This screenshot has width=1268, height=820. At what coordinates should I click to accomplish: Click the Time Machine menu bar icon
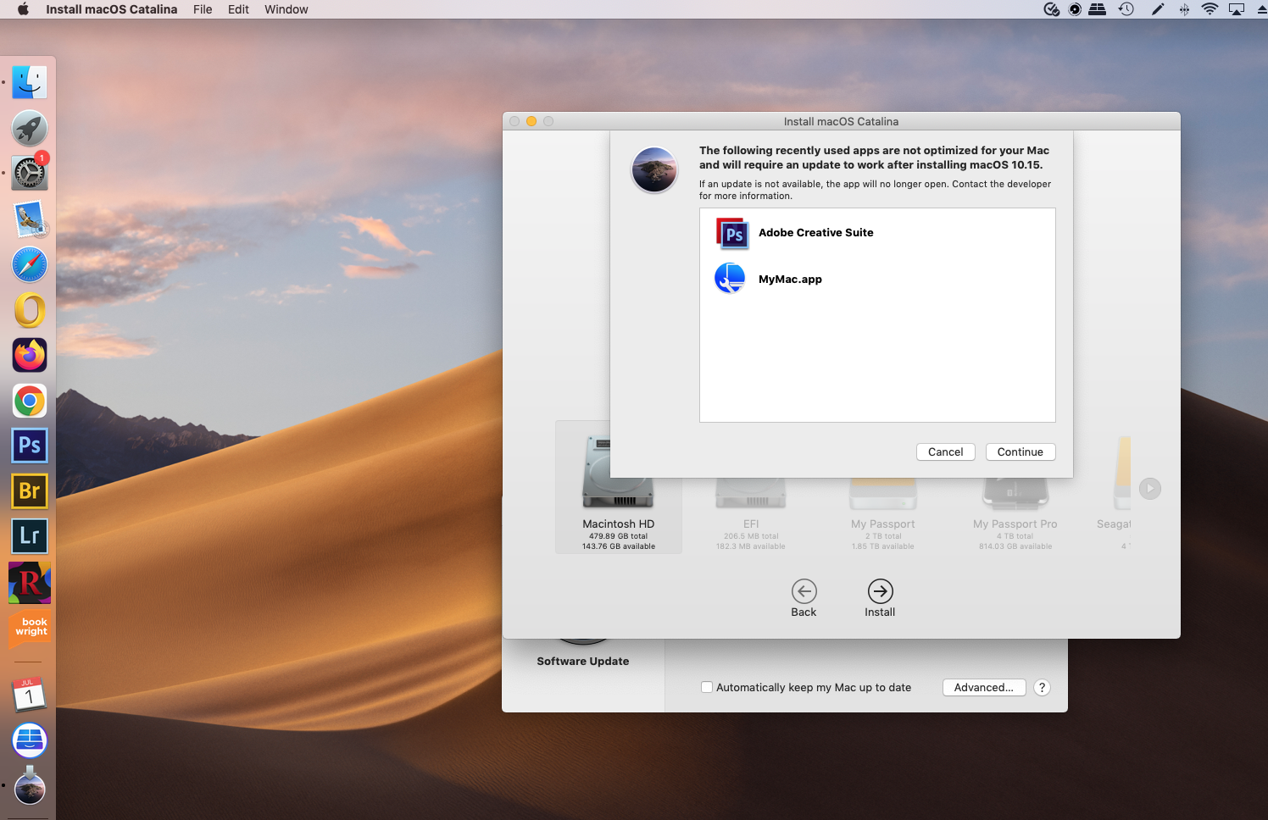point(1126,9)
